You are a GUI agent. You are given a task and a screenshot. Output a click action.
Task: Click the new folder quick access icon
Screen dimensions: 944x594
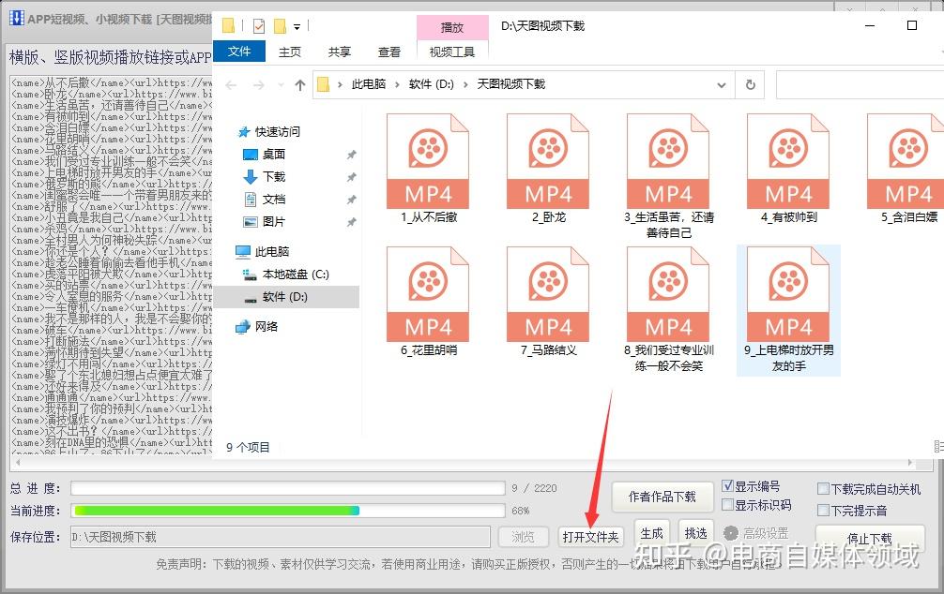[x=280, y=26]
